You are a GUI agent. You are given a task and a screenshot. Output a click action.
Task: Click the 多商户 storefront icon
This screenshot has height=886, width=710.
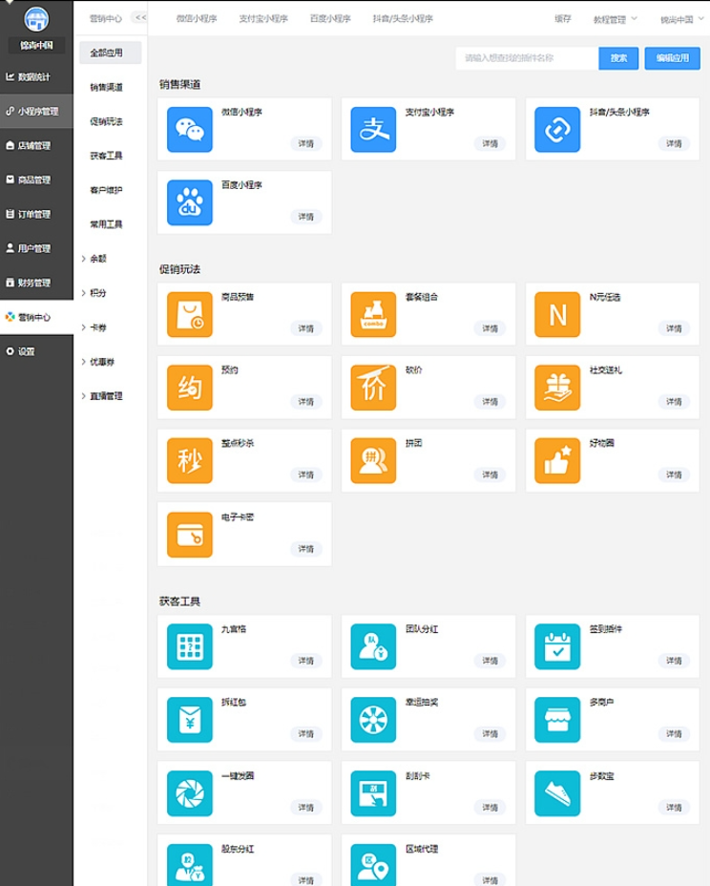[x=557, y=720]
